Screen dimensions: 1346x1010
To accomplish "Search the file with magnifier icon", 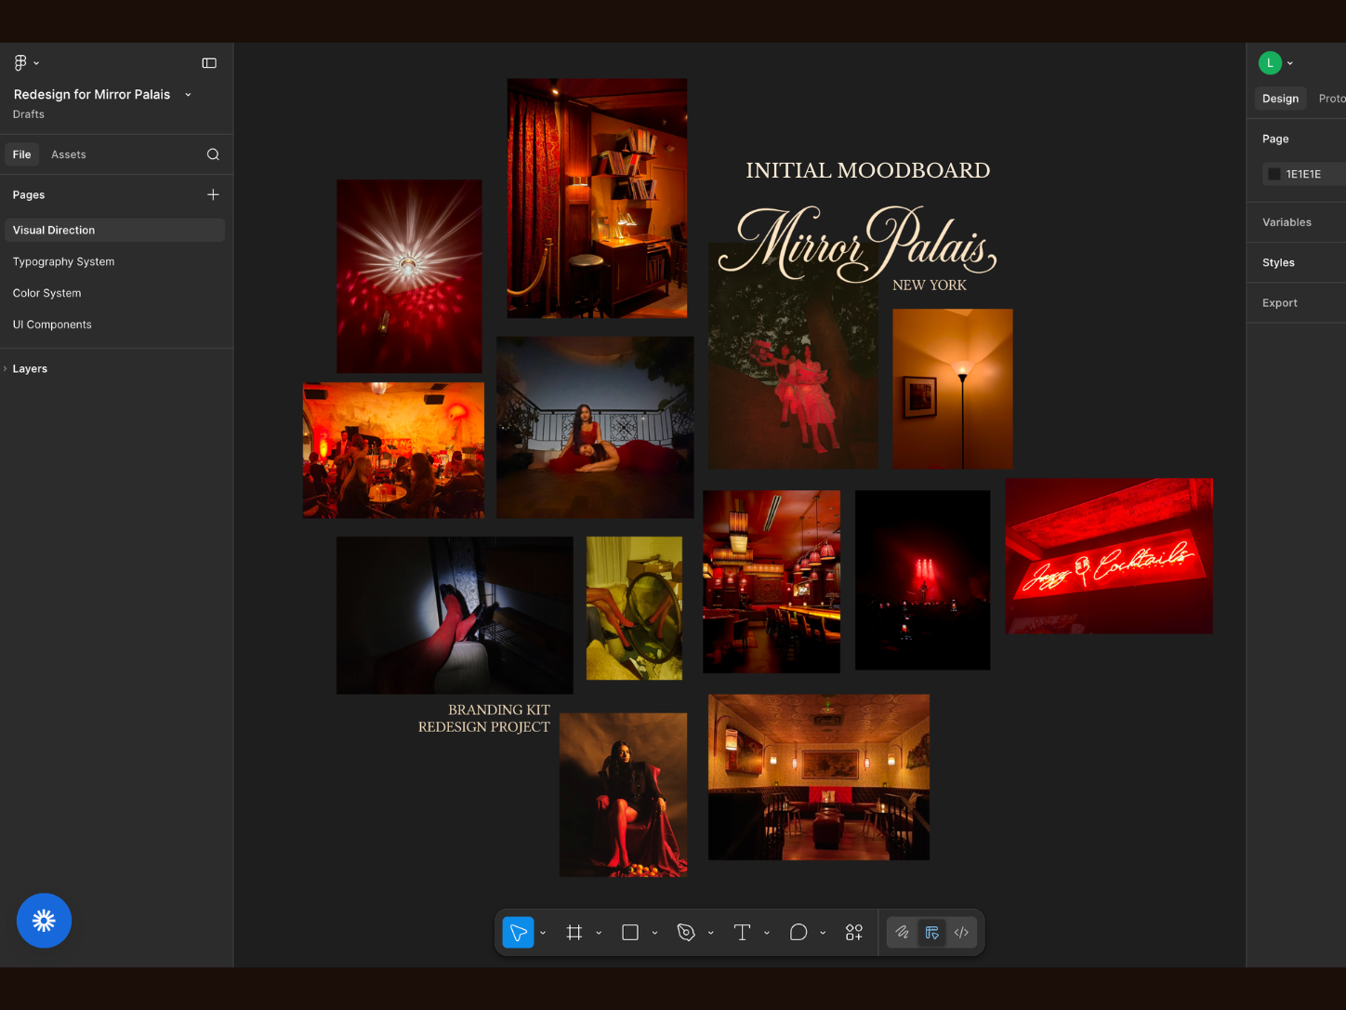I will coord(213,154).
